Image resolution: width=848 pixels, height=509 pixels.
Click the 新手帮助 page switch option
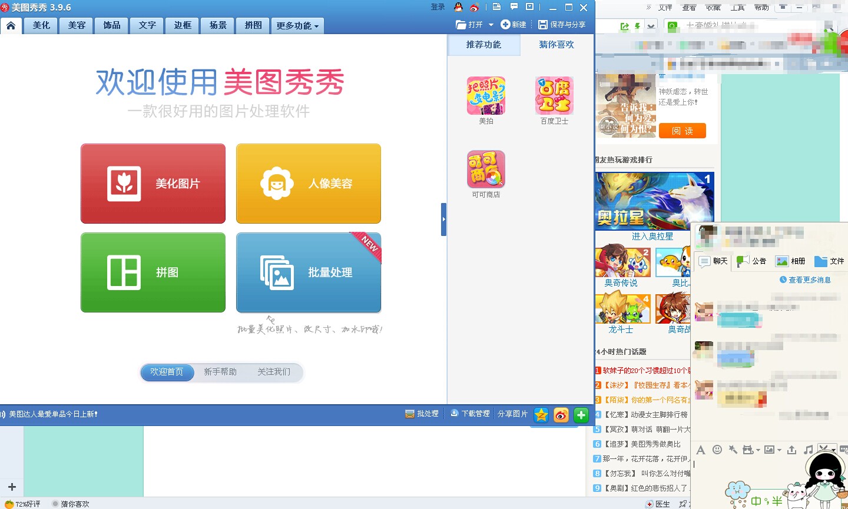(x=220, y=372)
